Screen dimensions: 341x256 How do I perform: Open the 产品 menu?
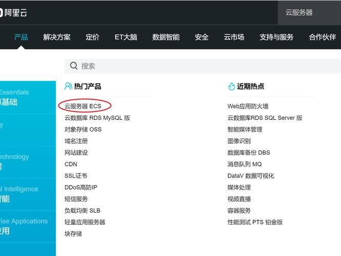tap(21, 37)
